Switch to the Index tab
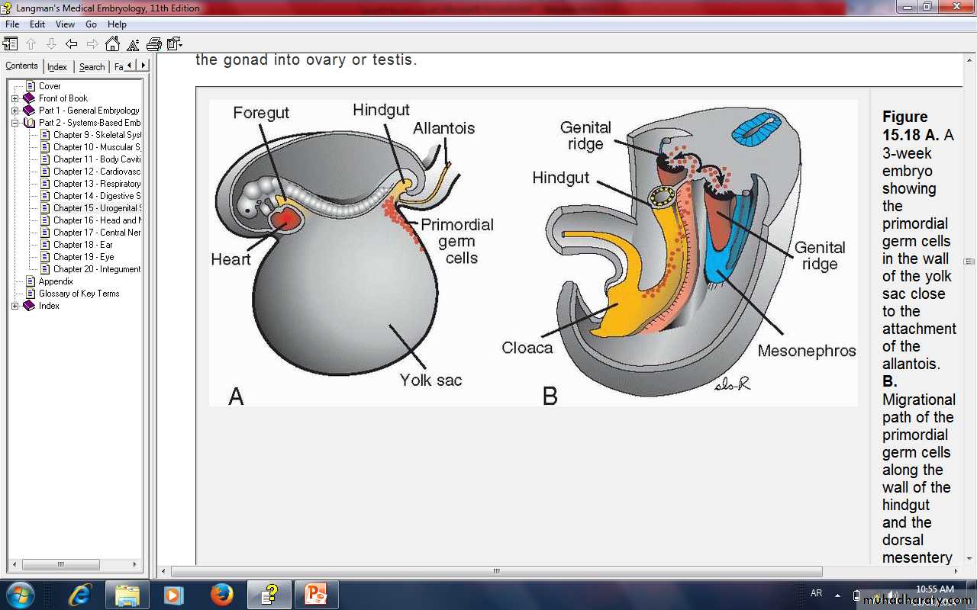Viewport: 977px width, 610px height. pos(57,67)
